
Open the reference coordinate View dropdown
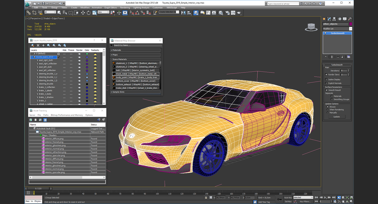[103, 12]
